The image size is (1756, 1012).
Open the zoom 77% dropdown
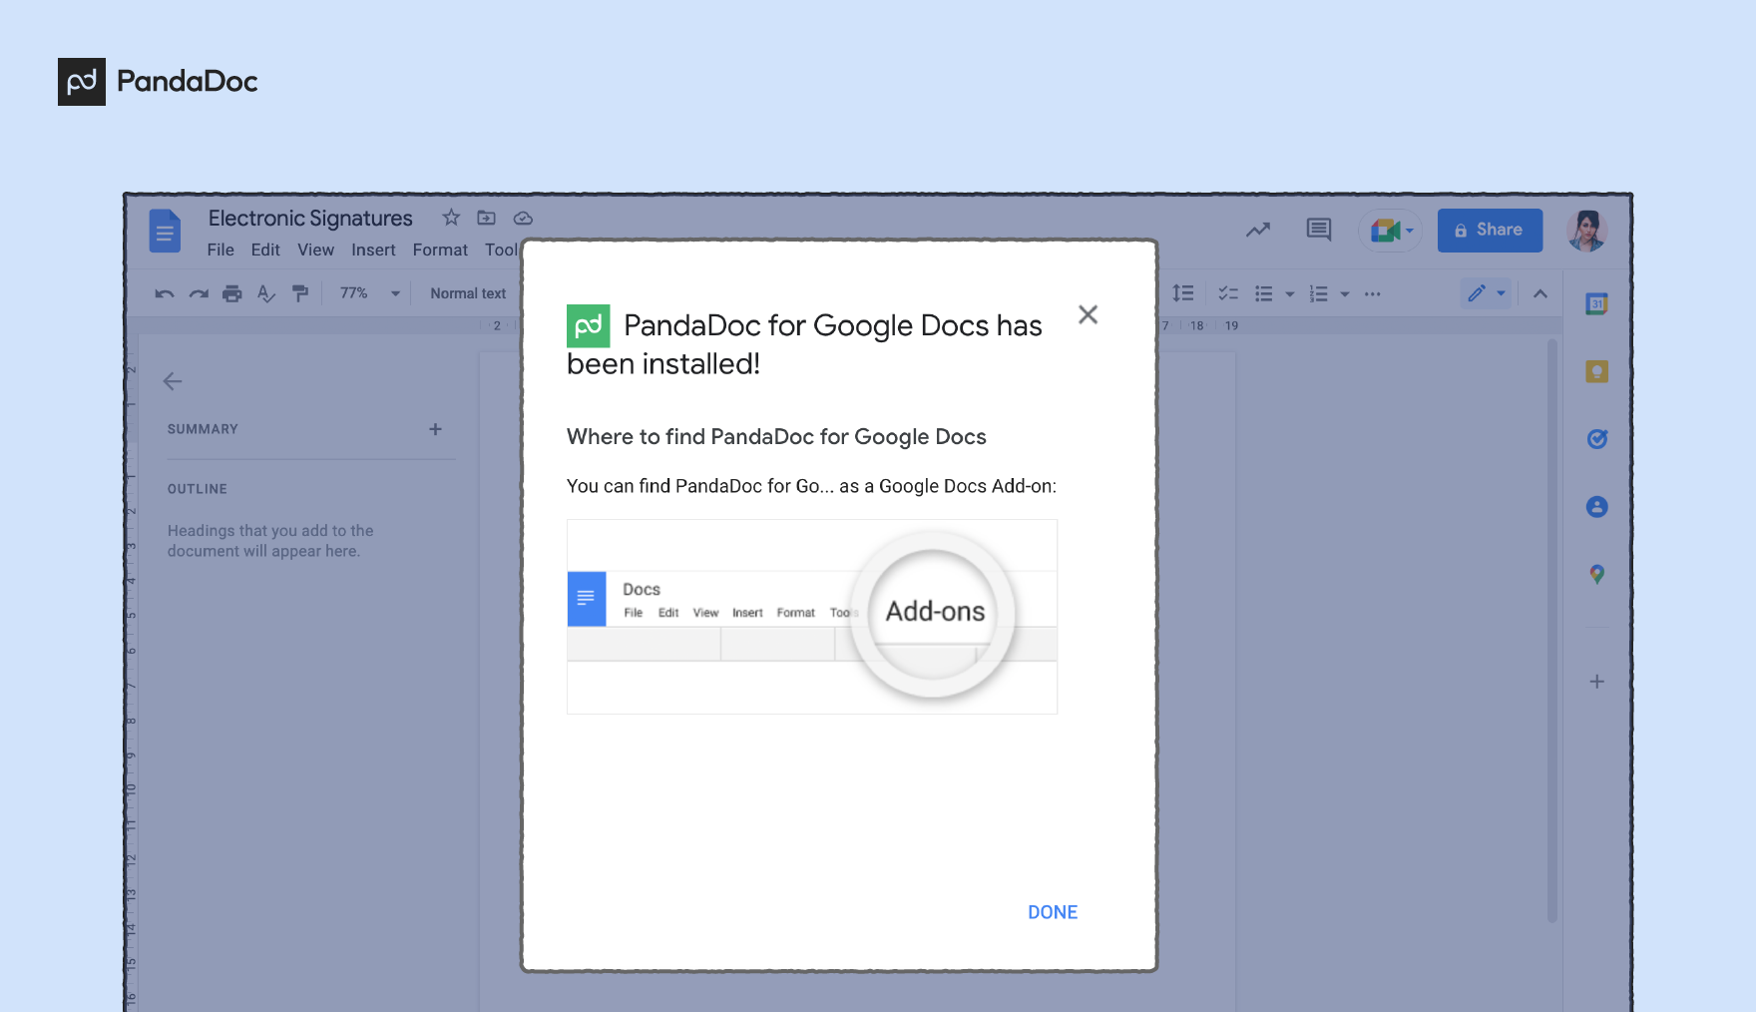(369, 293)
